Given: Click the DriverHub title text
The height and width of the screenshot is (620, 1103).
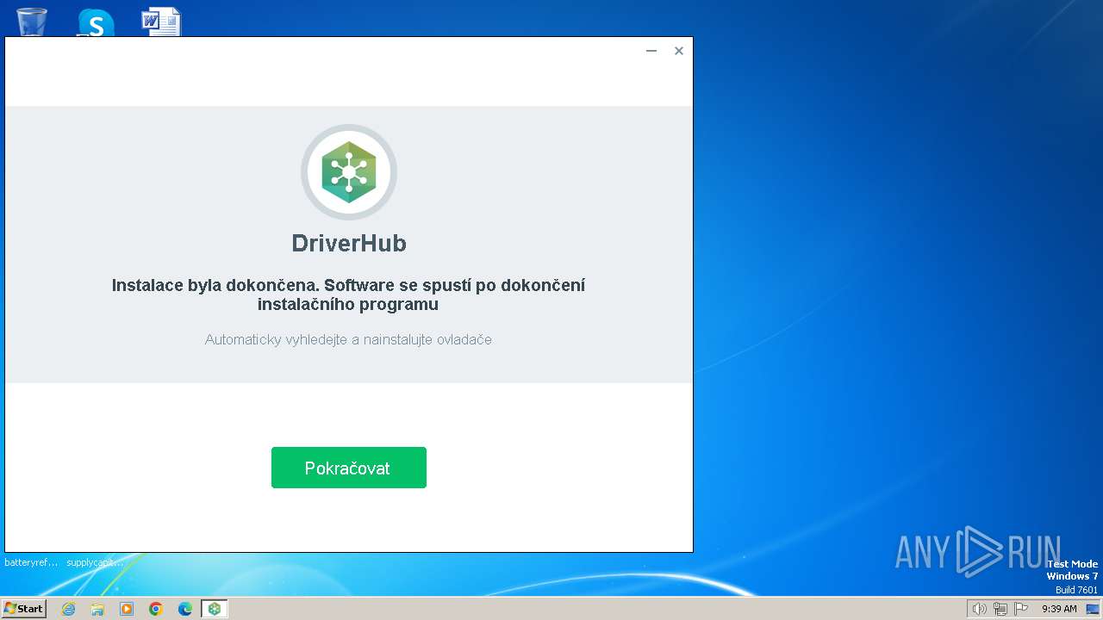Looking at the screenshot, I should click(349, 244).
